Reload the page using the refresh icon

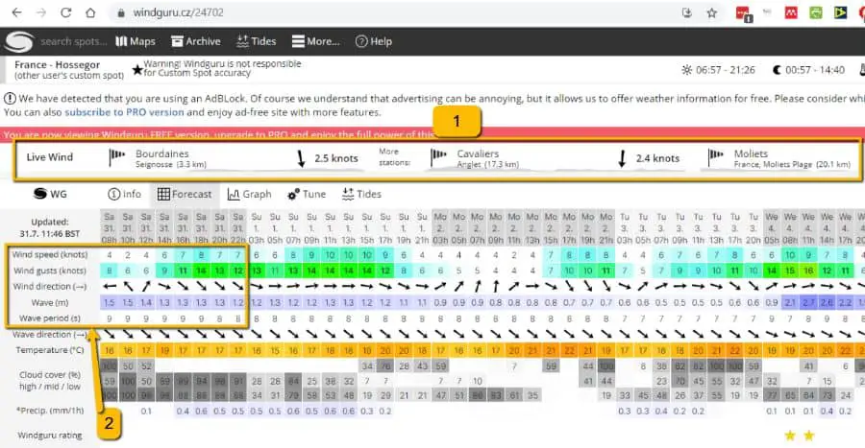point(66,12)
